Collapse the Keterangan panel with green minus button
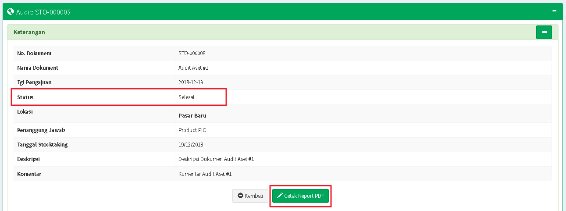 tap(544, 32)
